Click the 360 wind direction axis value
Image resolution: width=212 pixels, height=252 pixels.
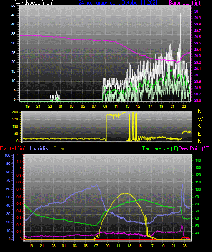tap(15, 112)
